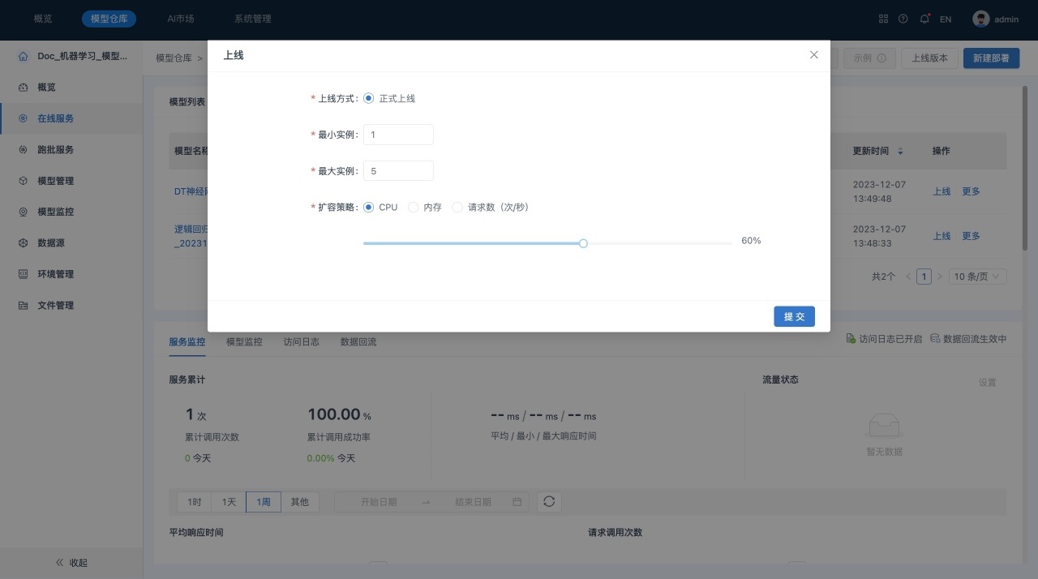Open the help question mark icon
The width and height of the screenshot is (1038, 579).
point(903,19)
